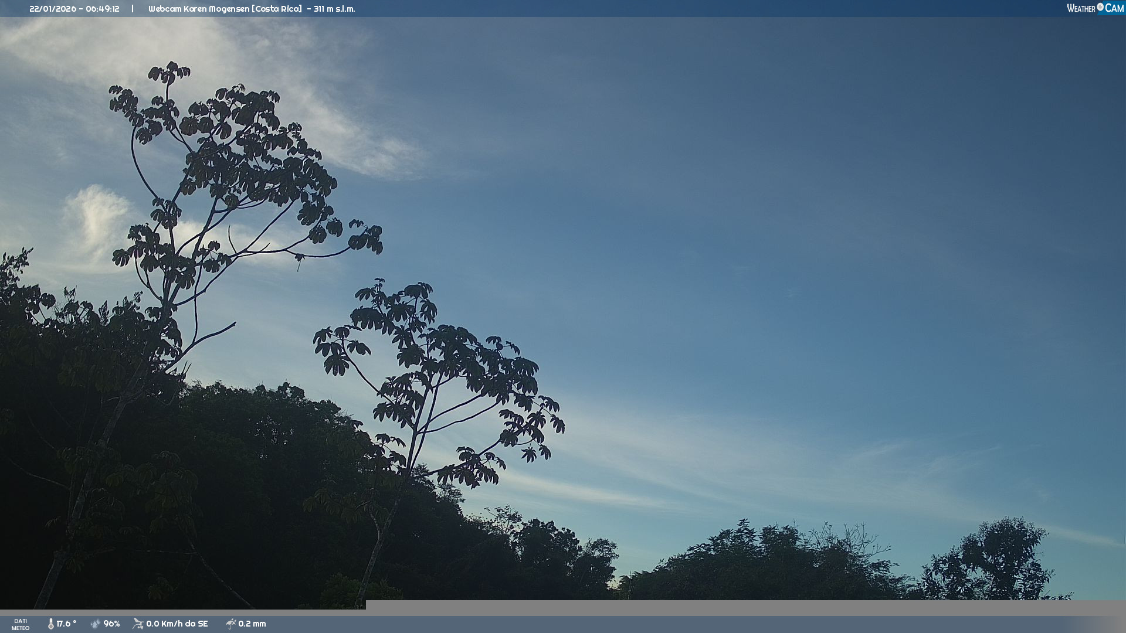Image resolution: width=1126 pixels, height=633 pixels.
Task: Click the 17.6° temperature reading
Action: [66, 624]
